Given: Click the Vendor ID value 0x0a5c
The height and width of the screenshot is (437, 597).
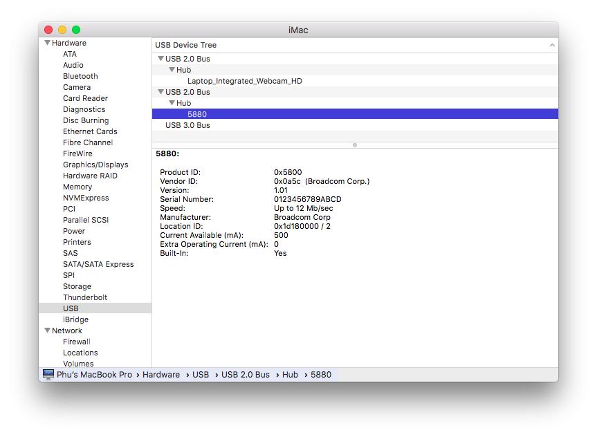Looking at the screenshot, I should pos(287,181).
